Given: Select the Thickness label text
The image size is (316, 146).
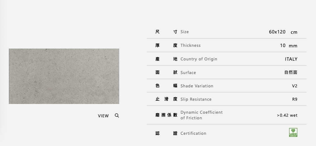Looking at the screenshot, I should coord(191,45).
